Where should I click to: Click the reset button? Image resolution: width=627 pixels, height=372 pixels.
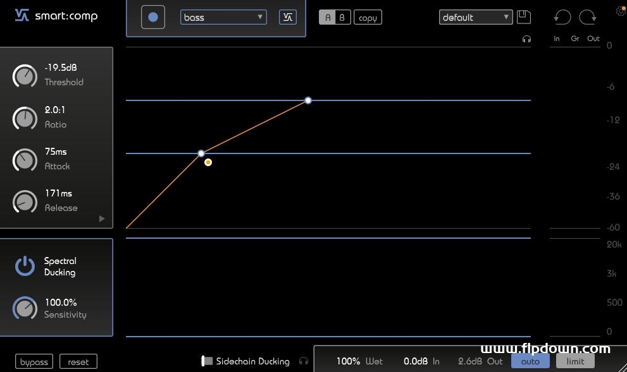[x=78, y=362]
